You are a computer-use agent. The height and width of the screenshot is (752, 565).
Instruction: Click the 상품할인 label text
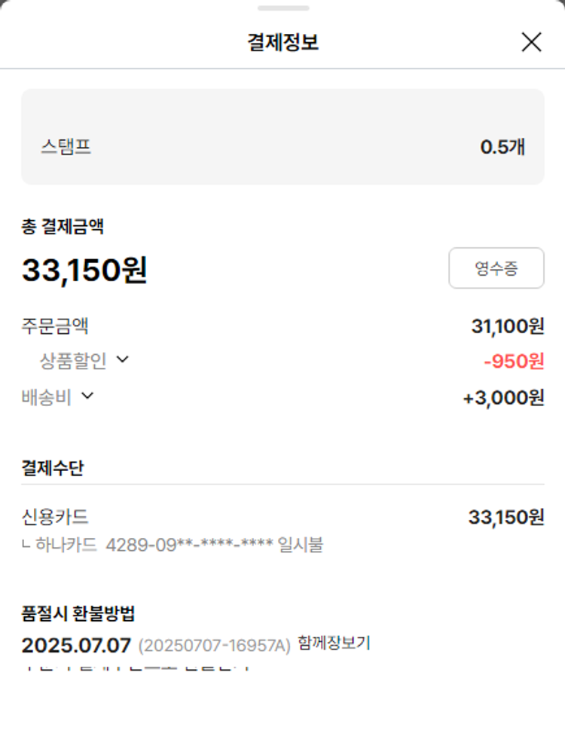(x=73, y=361)
